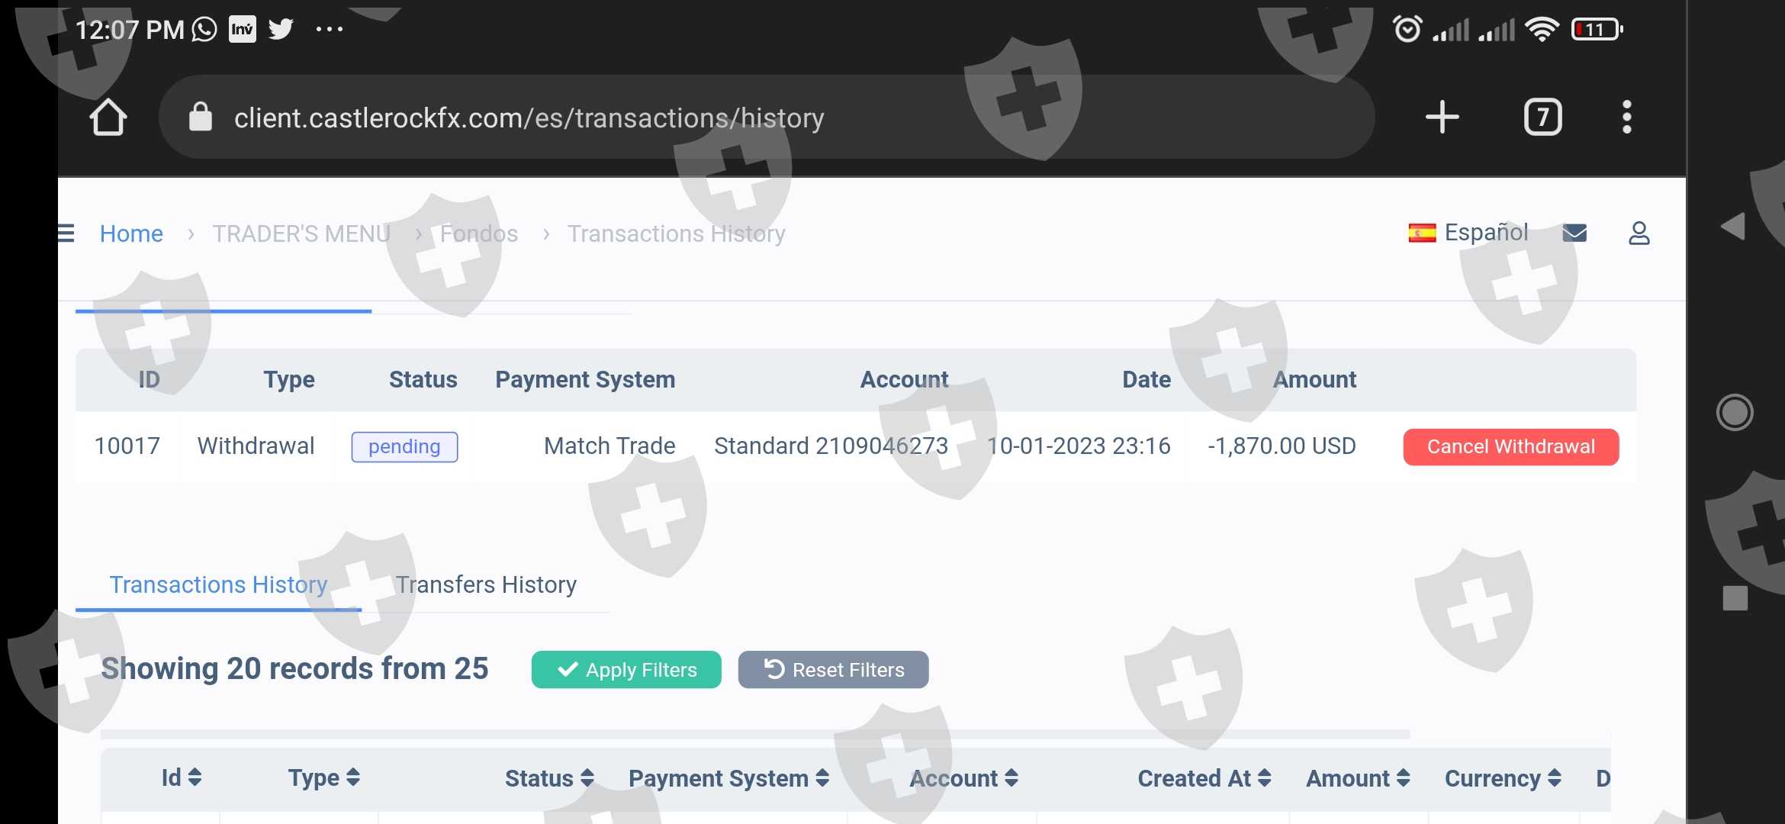The height and width of the screenshot is (824, 1785).
Task: Click the Cancel Withdrawal button
Action: pos(1510,446)
